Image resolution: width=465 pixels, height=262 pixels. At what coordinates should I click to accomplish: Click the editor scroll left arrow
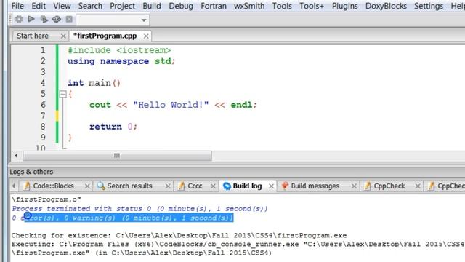pyautogui.click(x=16, y=156)
